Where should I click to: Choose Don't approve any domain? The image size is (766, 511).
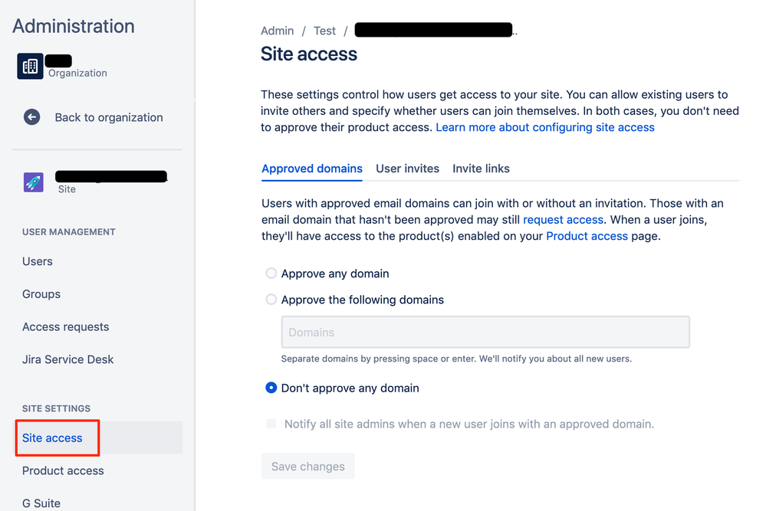(271, 388)
